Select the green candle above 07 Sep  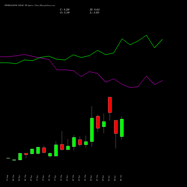[32, 151]
